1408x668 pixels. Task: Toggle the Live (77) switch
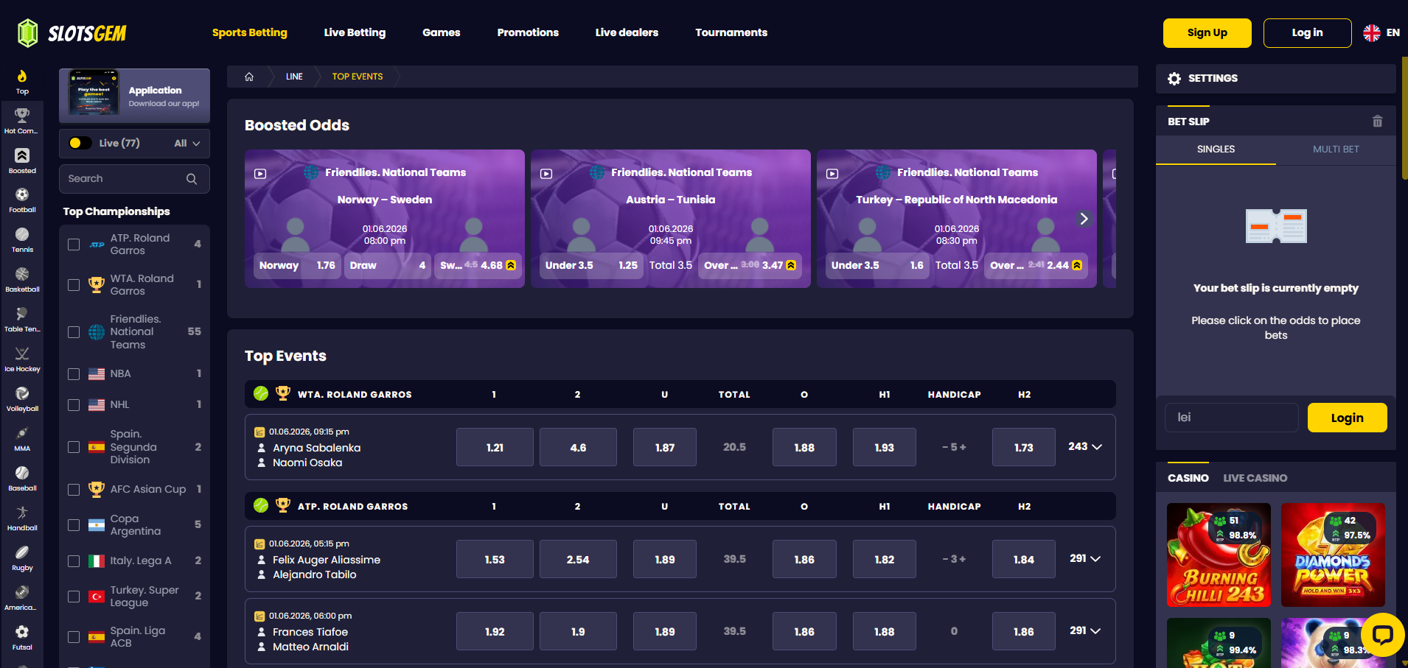[x=80, y=143]
